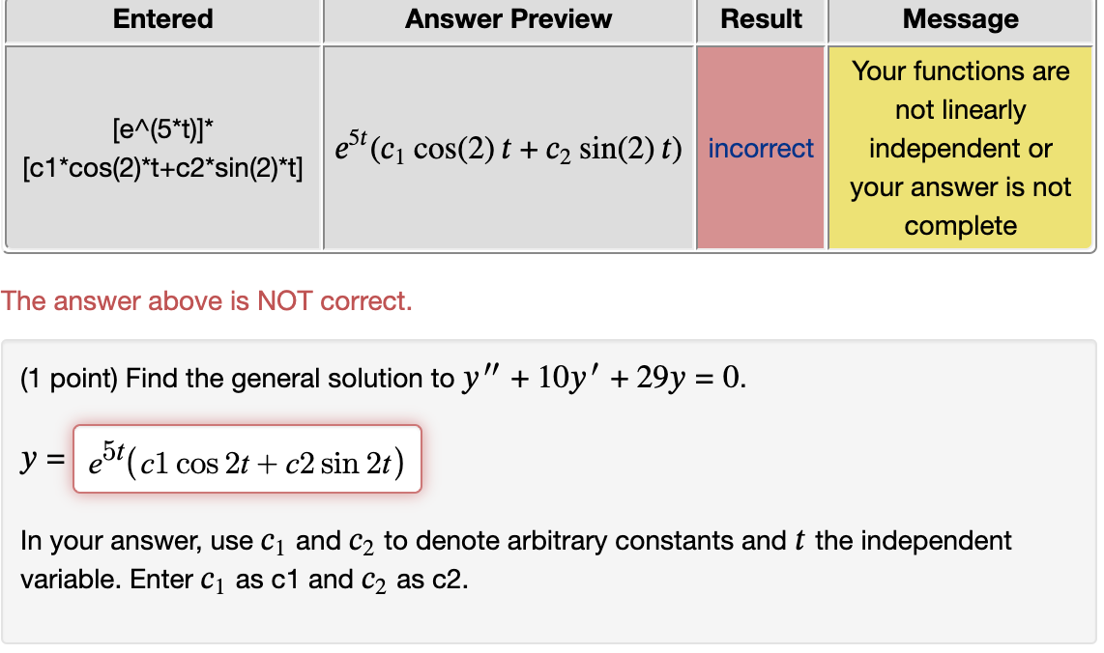
Task: Select the boxed answer e^(5t)(c1 cos 2t + c2 sin 2t)
Action: [247, 459]
